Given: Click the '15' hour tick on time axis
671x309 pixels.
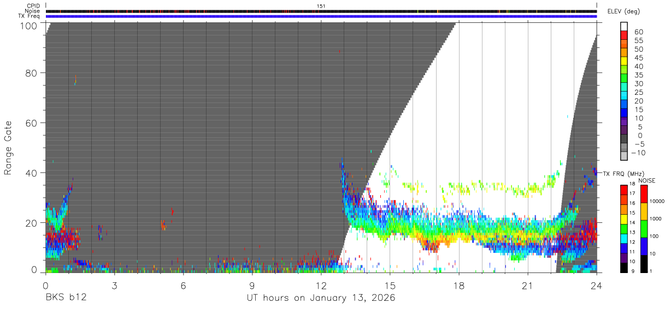Looking at the screenshot, I should (x=390, y=286).
